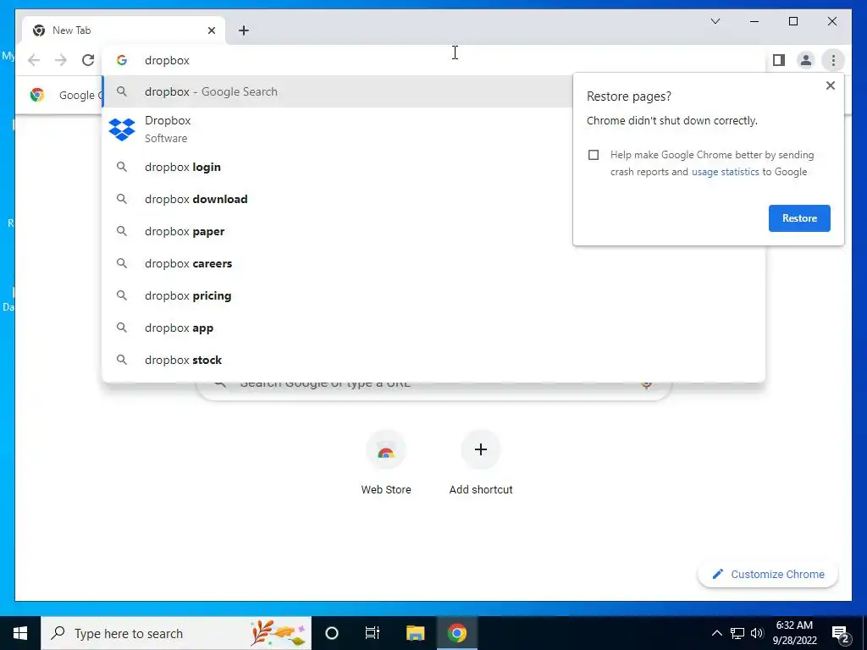Enable sending crash reports checkbox
This screenshot has width=867, height=650.
pos(594,155)
